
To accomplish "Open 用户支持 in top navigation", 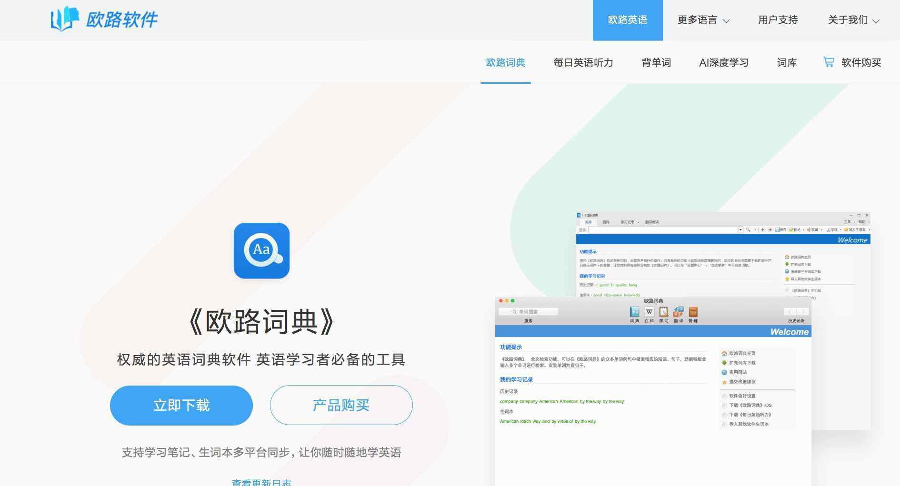I will pos(778,20).
